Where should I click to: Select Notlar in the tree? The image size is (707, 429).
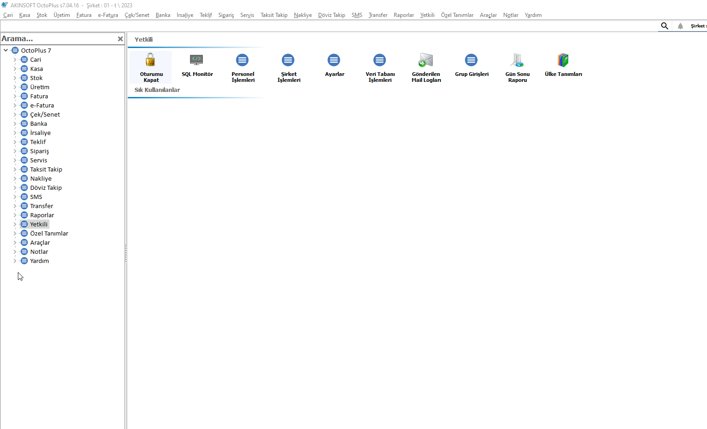(x=39, y=252)
